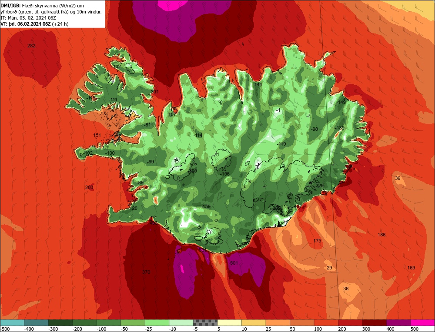Click the '282' flux value over the ocean

pos(31,46)
